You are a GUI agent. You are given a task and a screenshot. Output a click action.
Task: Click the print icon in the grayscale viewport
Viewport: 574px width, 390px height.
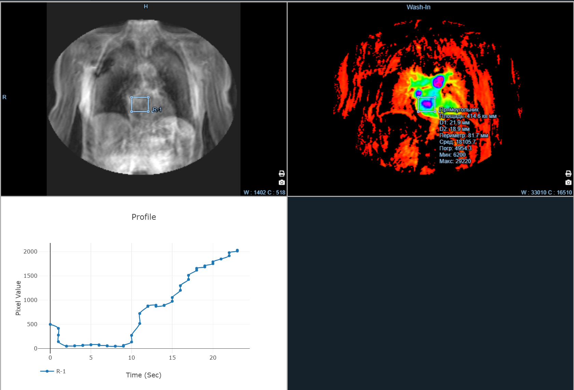point(282,174)
